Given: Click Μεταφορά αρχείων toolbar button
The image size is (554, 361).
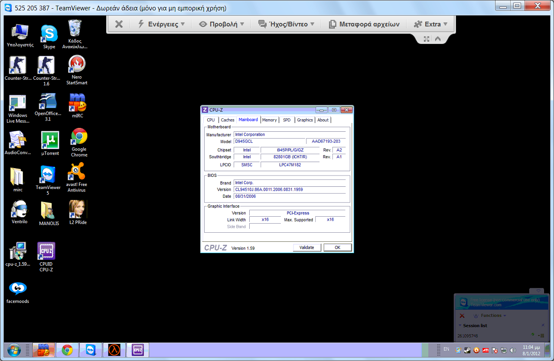Looking at the screenshot, I should point(364,24).
